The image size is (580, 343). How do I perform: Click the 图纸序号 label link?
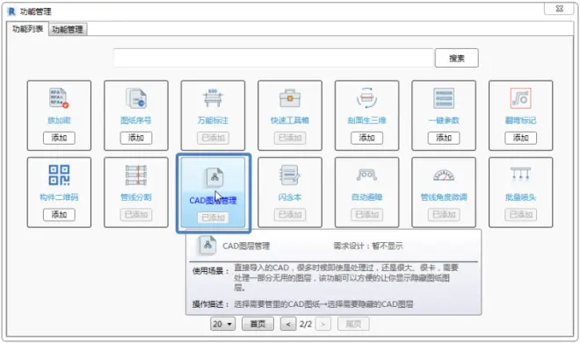pos(136,120)
